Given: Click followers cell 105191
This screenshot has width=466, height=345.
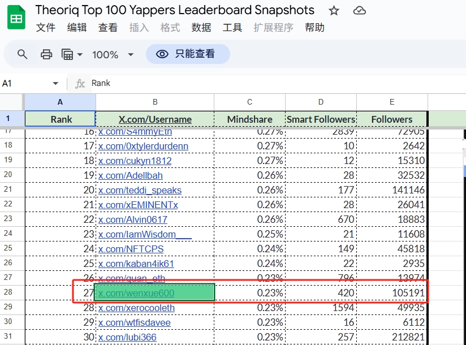Looking at the screenshot, I should click(392, 293).
